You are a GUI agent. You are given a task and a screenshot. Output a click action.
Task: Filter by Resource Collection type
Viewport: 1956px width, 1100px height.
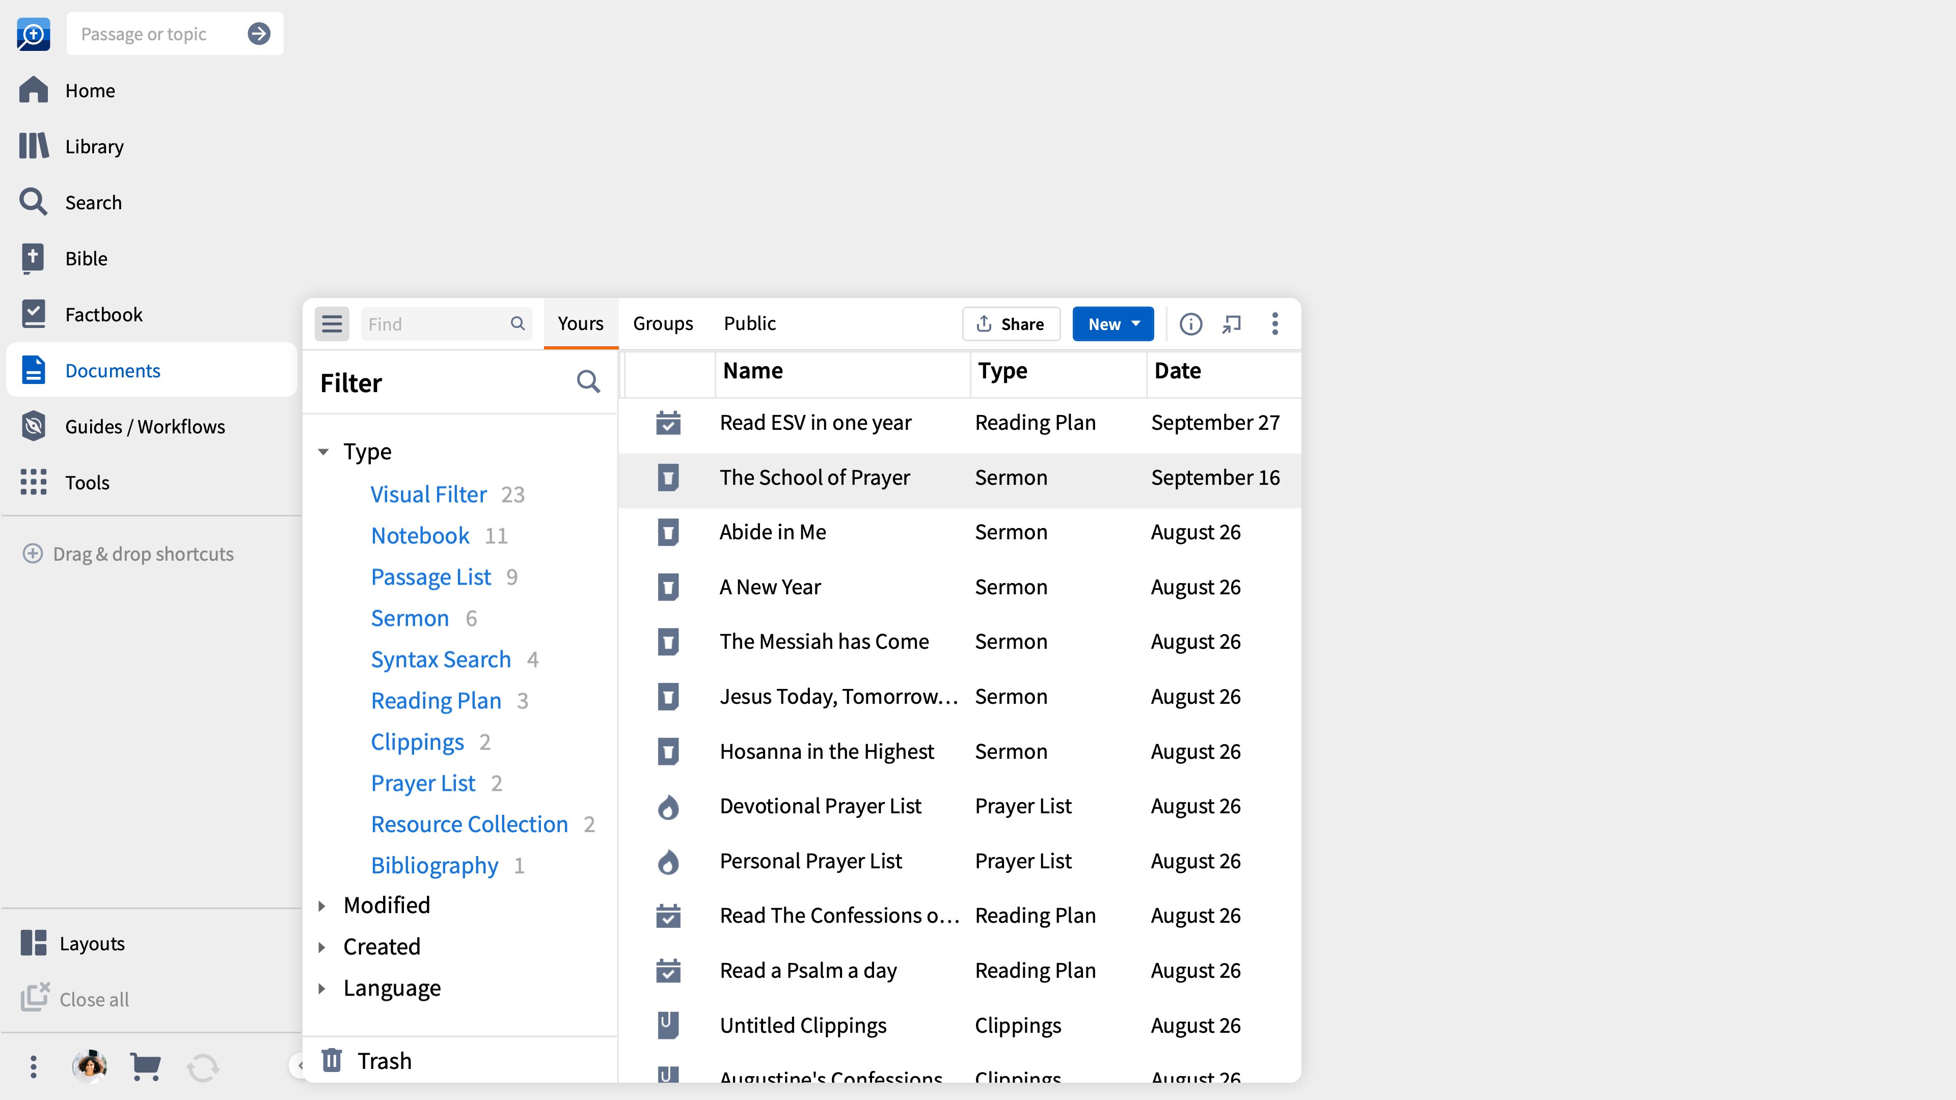tap(469, 824)
